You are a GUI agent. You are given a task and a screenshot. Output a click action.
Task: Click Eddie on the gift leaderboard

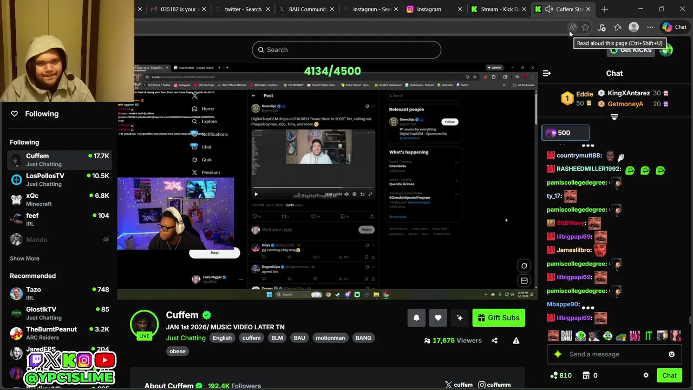pos(585,94)
